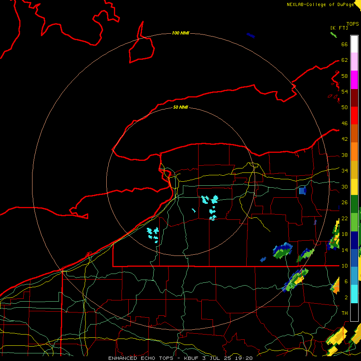Viewport: 361px width, 361px height.
Task: Click the legend value 66
Action: 345,44
